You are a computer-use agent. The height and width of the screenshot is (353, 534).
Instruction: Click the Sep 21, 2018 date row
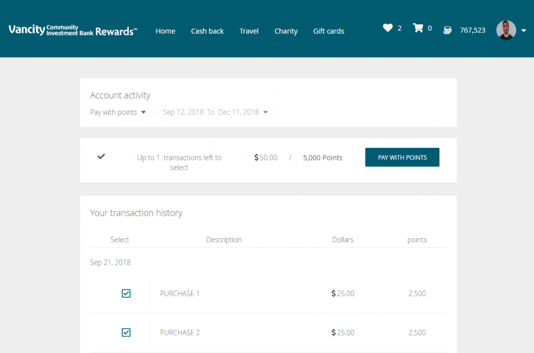[x=110, y=263]
